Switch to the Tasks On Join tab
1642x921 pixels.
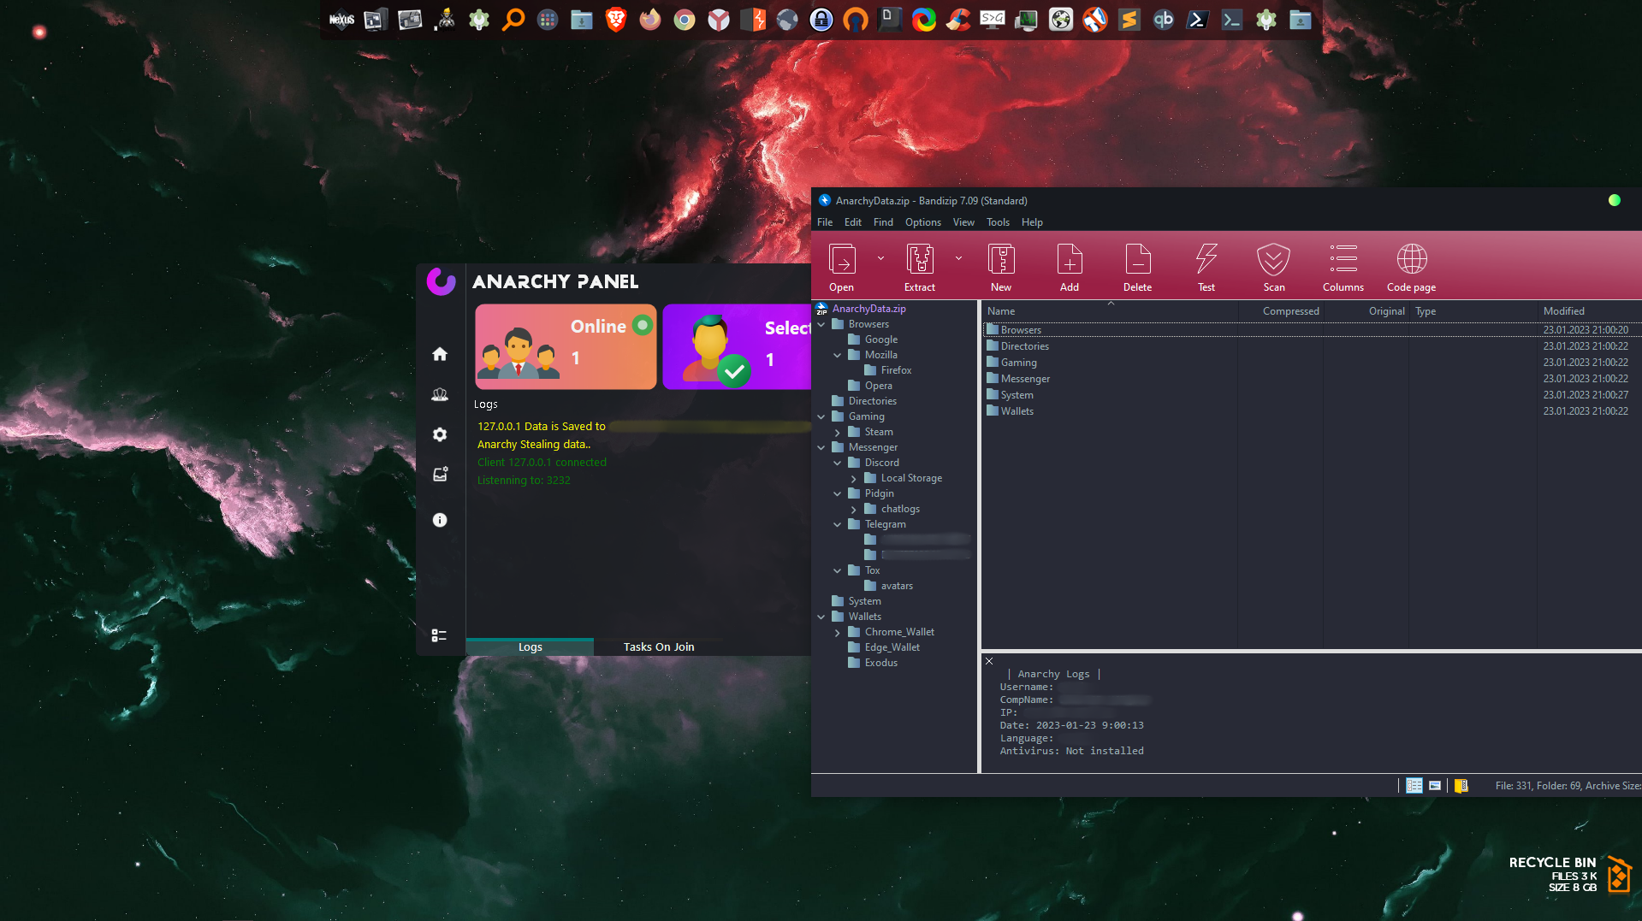coord(658,646)
